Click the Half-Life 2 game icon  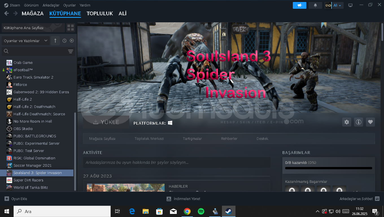coord(9,99)
